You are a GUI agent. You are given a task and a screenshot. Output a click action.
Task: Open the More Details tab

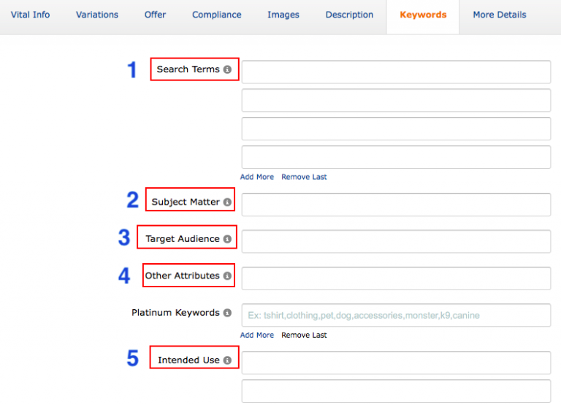pyautogui.click(x=500, y=15)
